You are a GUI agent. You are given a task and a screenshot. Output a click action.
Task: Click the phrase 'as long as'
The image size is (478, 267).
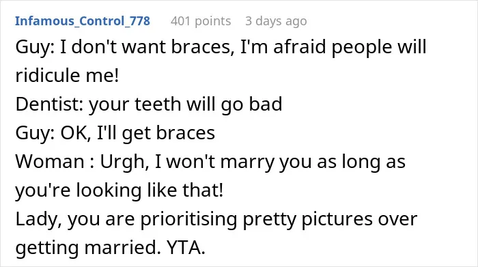click(361, 162)
